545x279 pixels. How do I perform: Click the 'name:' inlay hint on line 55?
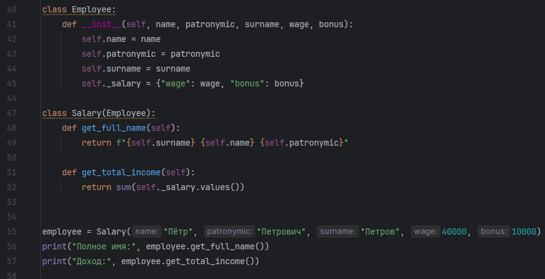(x=147, y=231)
